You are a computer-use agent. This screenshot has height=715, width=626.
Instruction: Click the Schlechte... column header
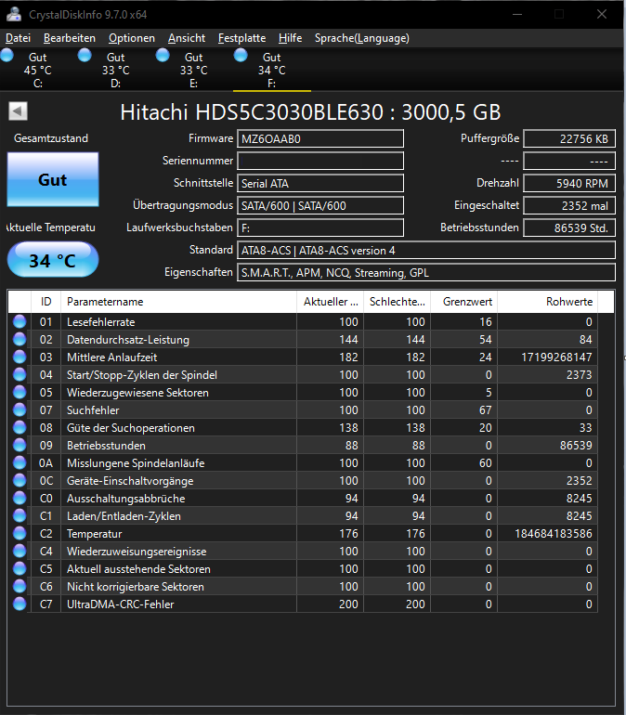(398, 302)
